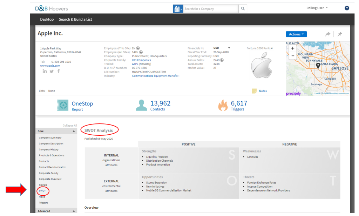Viewport: 359px width, 216px height.
Task: Zoom out on the map
Action: [x=293, y=56]
